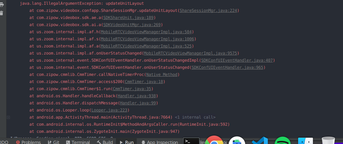Open link SDKConfUIEventHandler.java:965
Screen dimensions: 343x144
click(x=227, y=67)
